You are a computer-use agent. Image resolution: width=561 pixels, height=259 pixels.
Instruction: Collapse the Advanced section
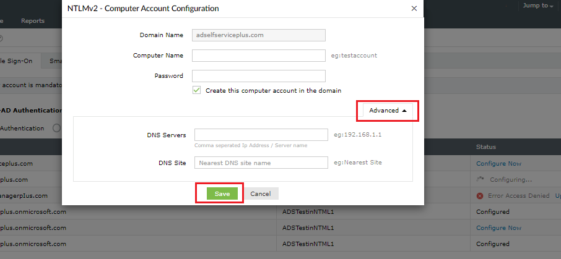coord(388,111)
